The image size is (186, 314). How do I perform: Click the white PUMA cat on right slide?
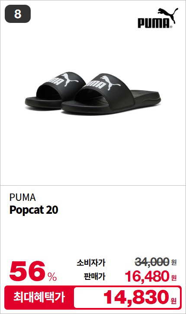point(110,82)
